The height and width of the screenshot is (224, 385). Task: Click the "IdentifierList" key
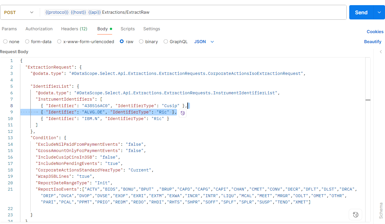(51, 86)
